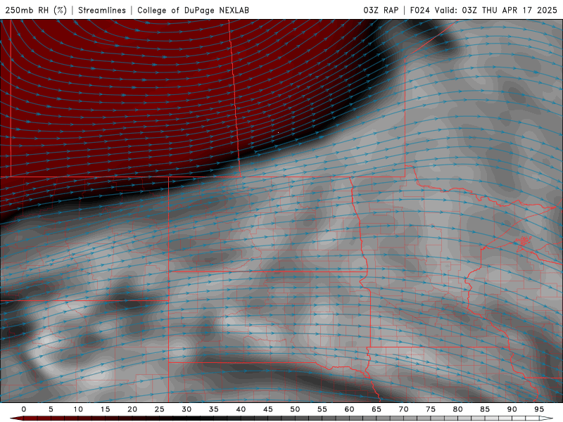This screenshot has height=422, width=563.
Task: Click the "45" color scale label
Action: (x=268, y=409)
